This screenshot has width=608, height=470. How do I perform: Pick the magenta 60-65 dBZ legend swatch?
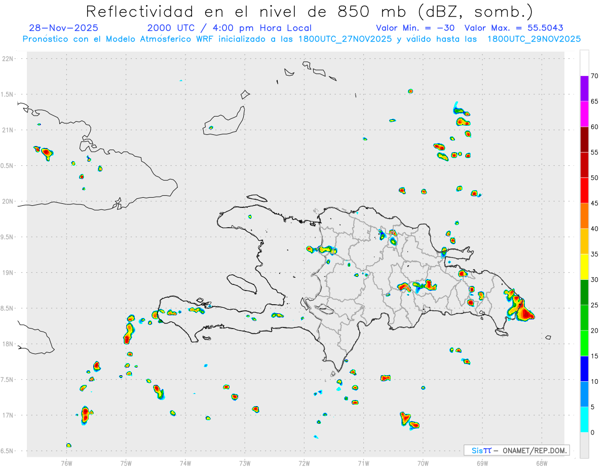click(584, 114)
